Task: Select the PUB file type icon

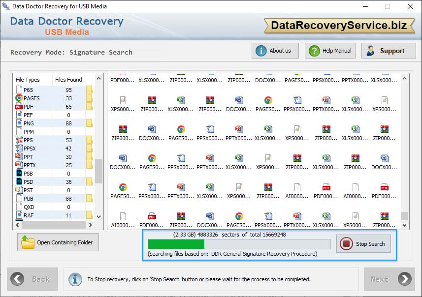Action: (19, 198)
